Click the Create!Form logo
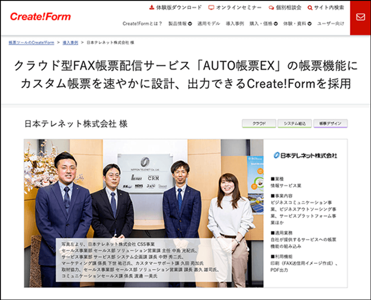The height and width of the screenshot is (300, 371). click(x=41, y=16)
